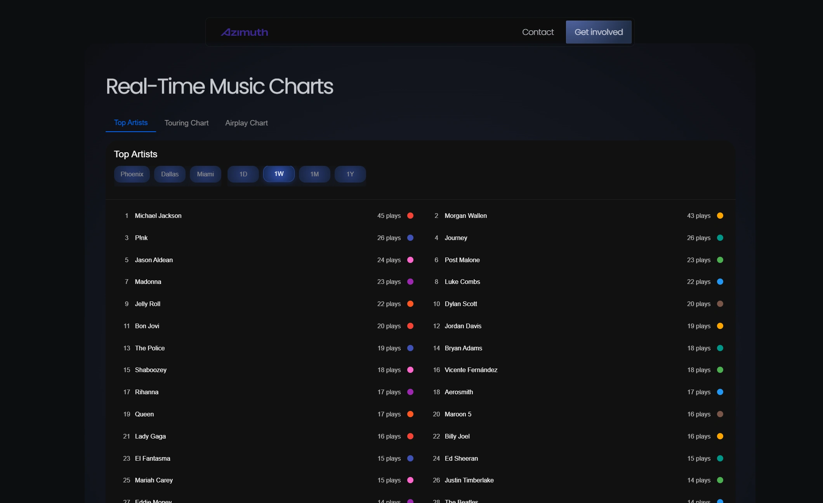Select artist name Luke Combs
Image resolution: width=823 pixels, height=503 pixels.
point(462,282)
